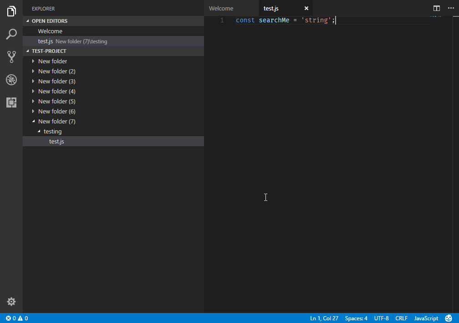Send feedback via the smiley icon
The width and height of the screenshot is (459, 323).
coord(449,318)
